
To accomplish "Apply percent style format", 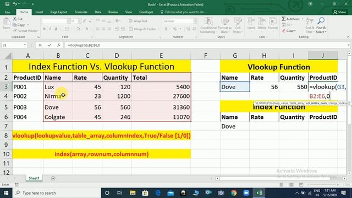I will coord(175,29).
